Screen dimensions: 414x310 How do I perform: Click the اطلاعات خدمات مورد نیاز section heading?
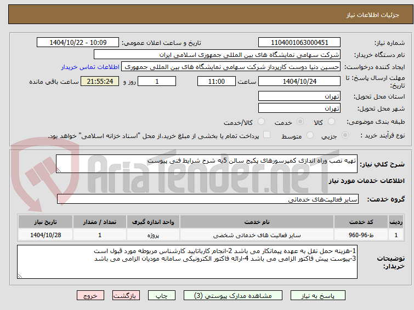pyautogui.click(x=366, y=181)
